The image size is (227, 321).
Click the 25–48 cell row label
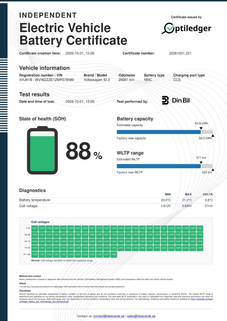click(27, 235)
